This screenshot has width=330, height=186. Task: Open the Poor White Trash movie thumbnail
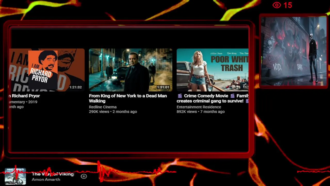coord(212,70)
